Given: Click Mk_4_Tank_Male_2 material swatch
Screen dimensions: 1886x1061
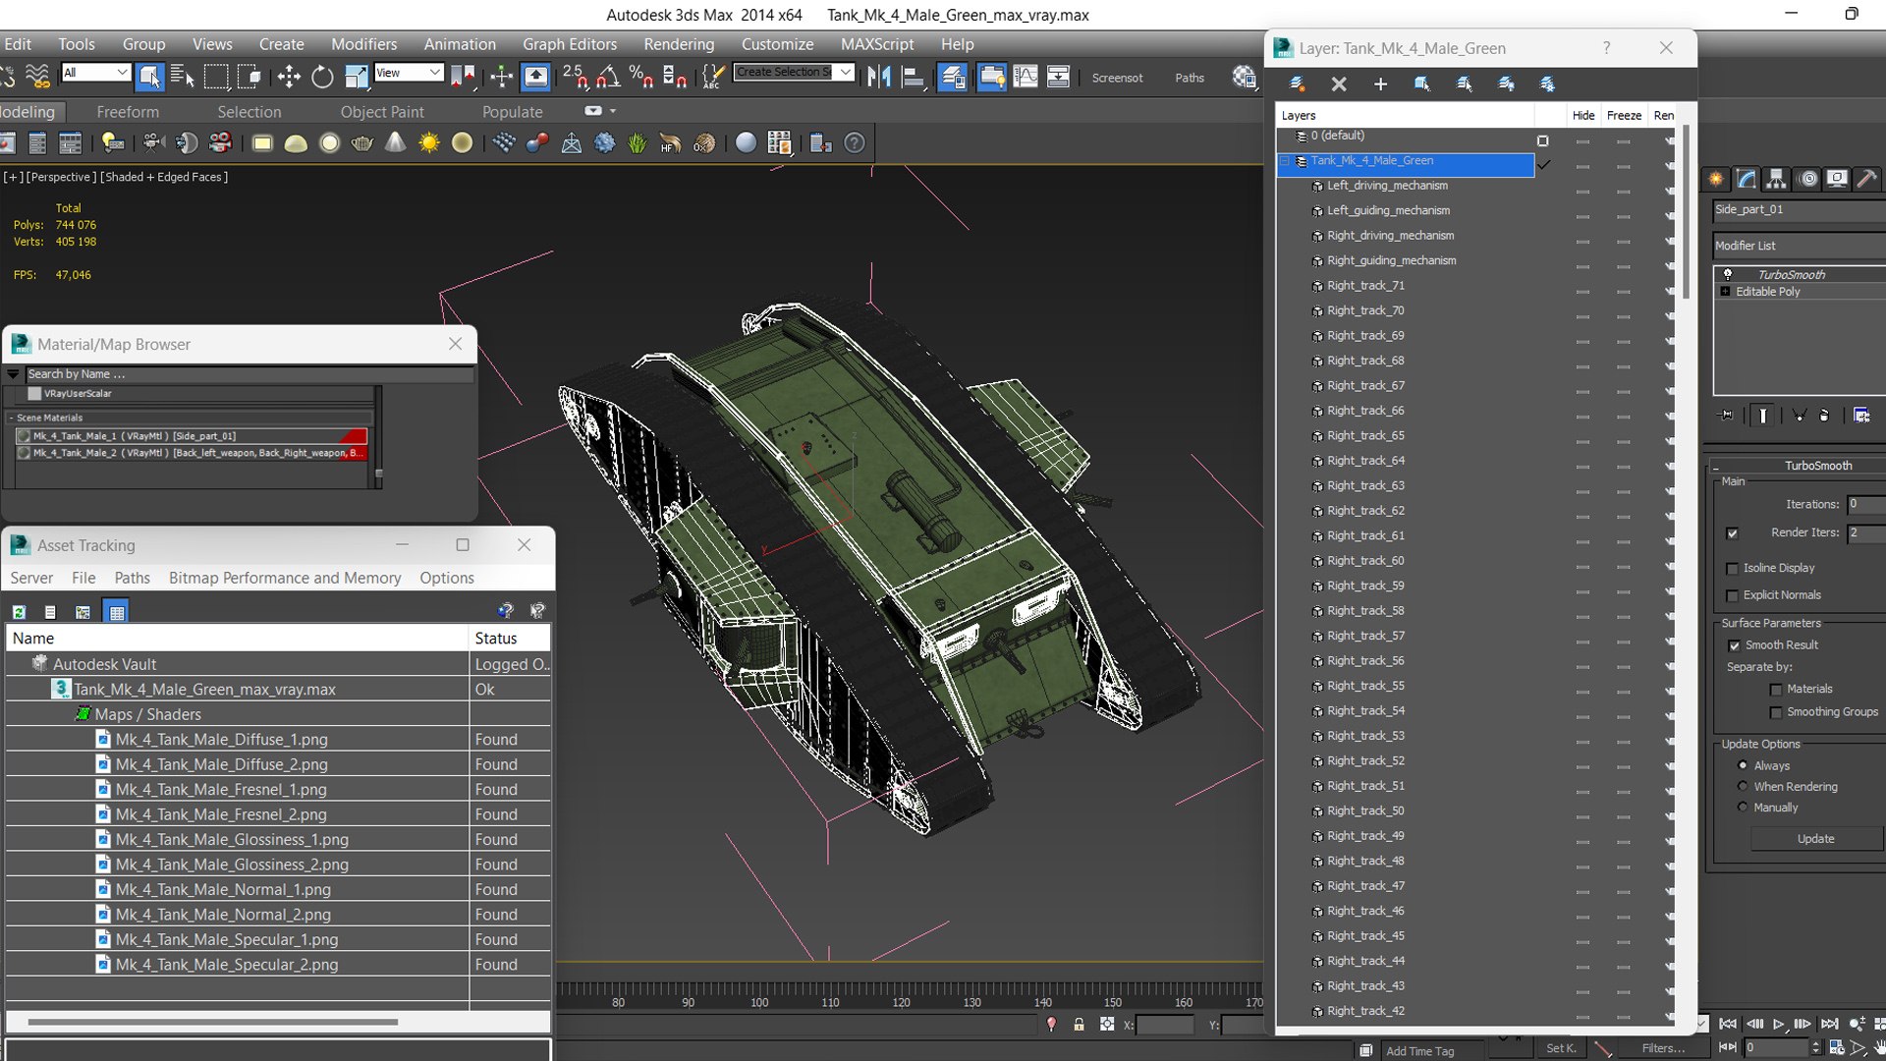Looking at the screenshot, I should click(x=24, y=453).
